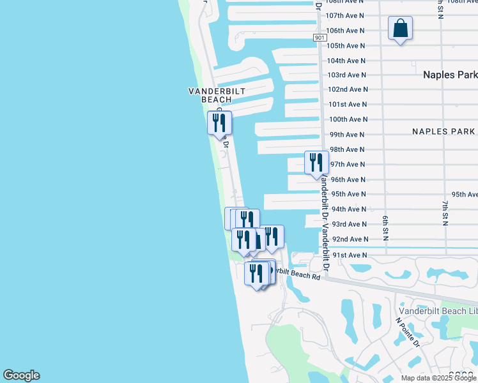Select 103rd Ave N on the map
Viewport: 478px width, 383px height.
pos(346,75)
